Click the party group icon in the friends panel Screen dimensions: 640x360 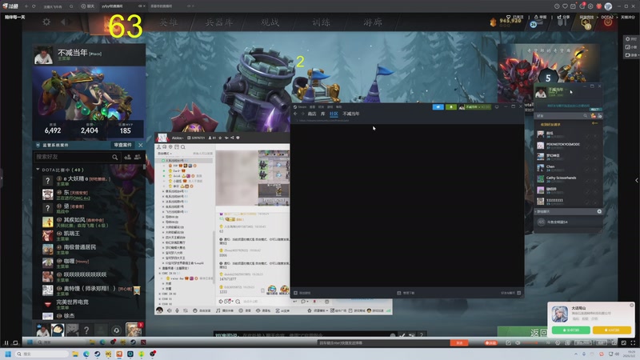pyautogui.click(x=138, y=157)
